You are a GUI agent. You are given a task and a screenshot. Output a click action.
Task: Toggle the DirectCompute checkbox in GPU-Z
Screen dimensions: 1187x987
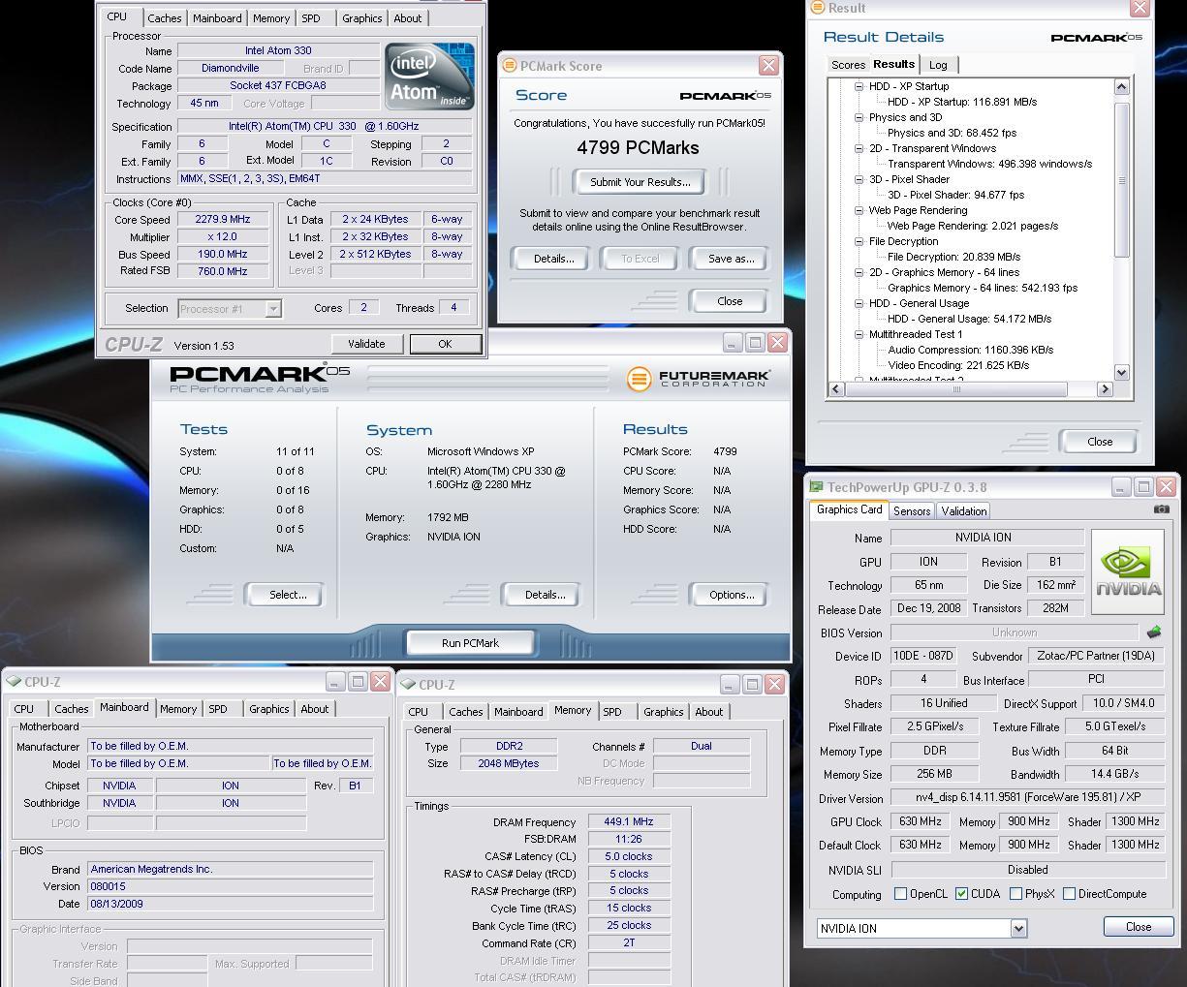pyautogui.click(x=1069, y=894)
